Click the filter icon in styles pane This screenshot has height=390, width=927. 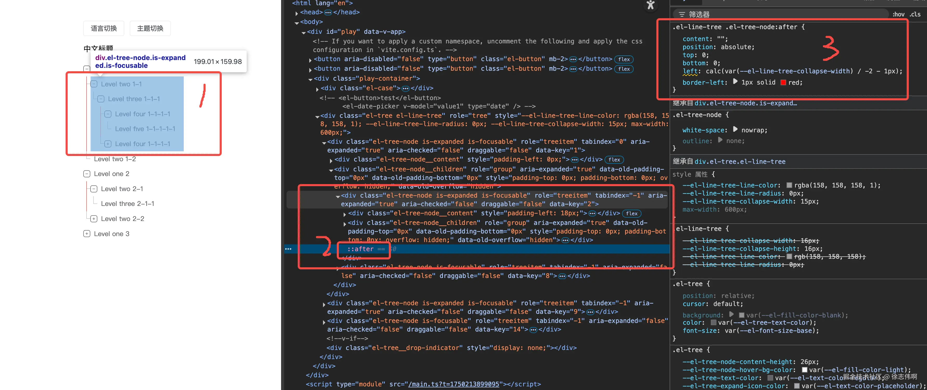[x=682, y=14]
